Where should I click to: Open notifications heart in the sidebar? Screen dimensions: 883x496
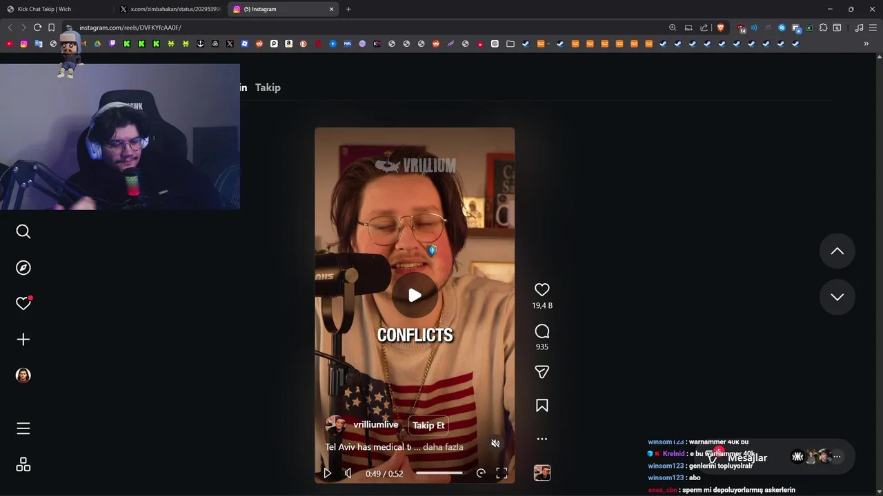(x=23, y=303)
